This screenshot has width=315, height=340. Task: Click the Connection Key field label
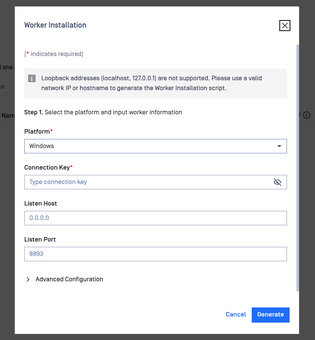pos(47,167)
